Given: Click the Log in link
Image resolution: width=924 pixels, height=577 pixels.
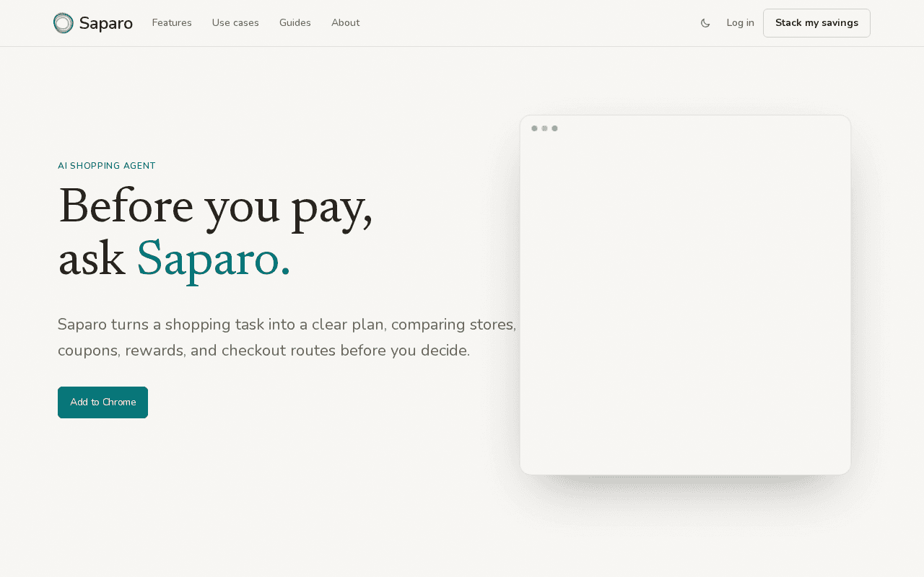Looking at the screenshot, I should (740, 23).
